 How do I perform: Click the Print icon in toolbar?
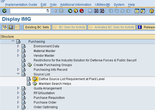(90, 11)
